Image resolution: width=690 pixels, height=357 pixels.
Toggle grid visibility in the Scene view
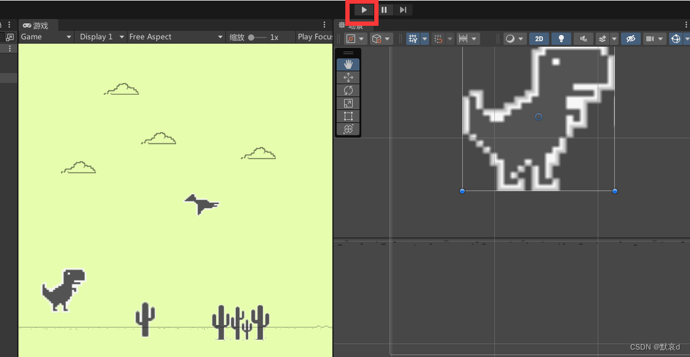coord(413,39)
